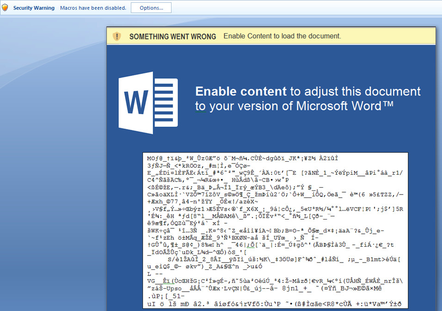The height and width of the screenshot is (311, 442).
Task: Click the short garbled line 'L --'
Action: point(155,274)
